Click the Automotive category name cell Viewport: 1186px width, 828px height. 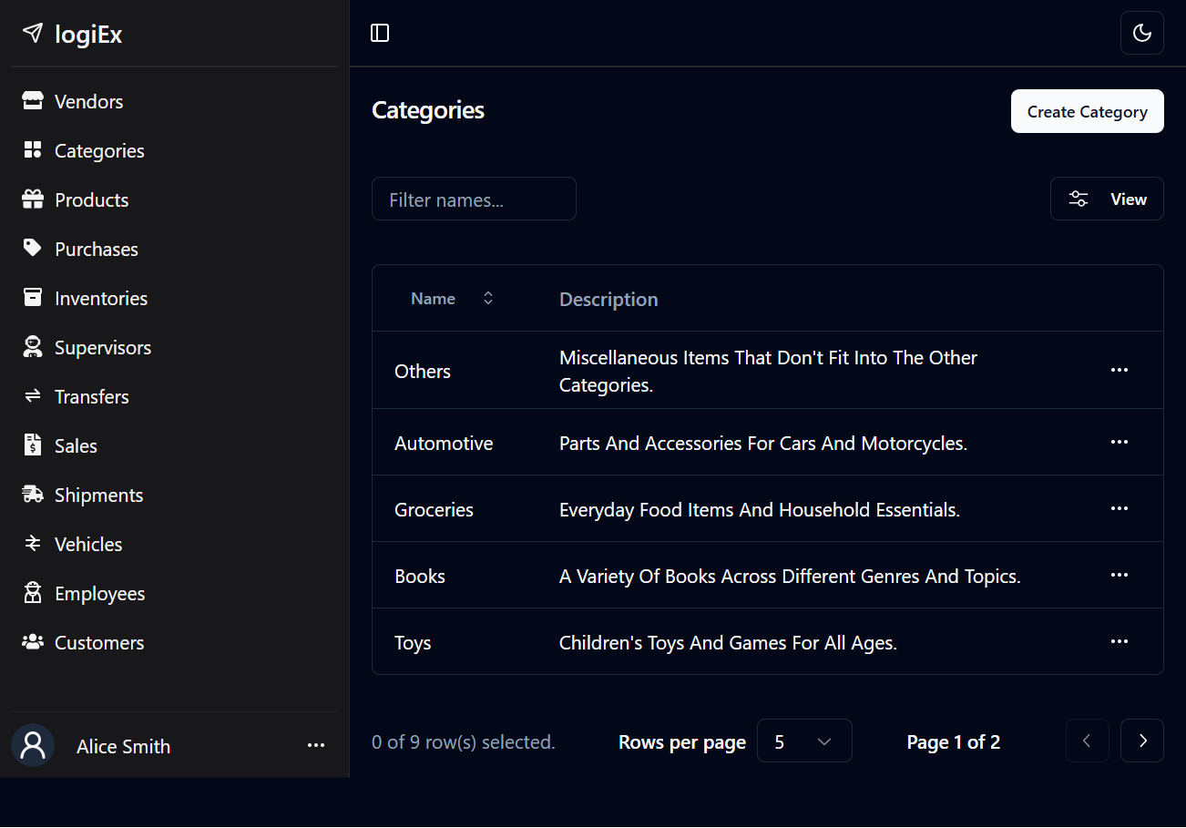(x=444, y=443)
